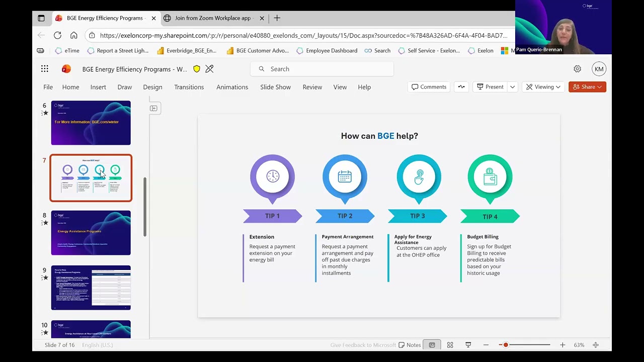Start slideshow from status bar icon

(x=468, y=345)
